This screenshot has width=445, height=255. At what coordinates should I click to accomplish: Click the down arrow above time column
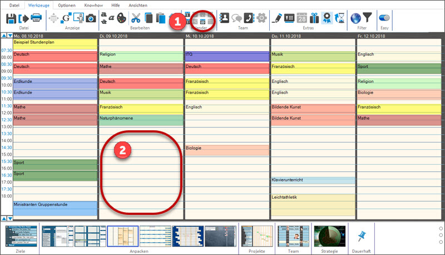coord(9,36)
